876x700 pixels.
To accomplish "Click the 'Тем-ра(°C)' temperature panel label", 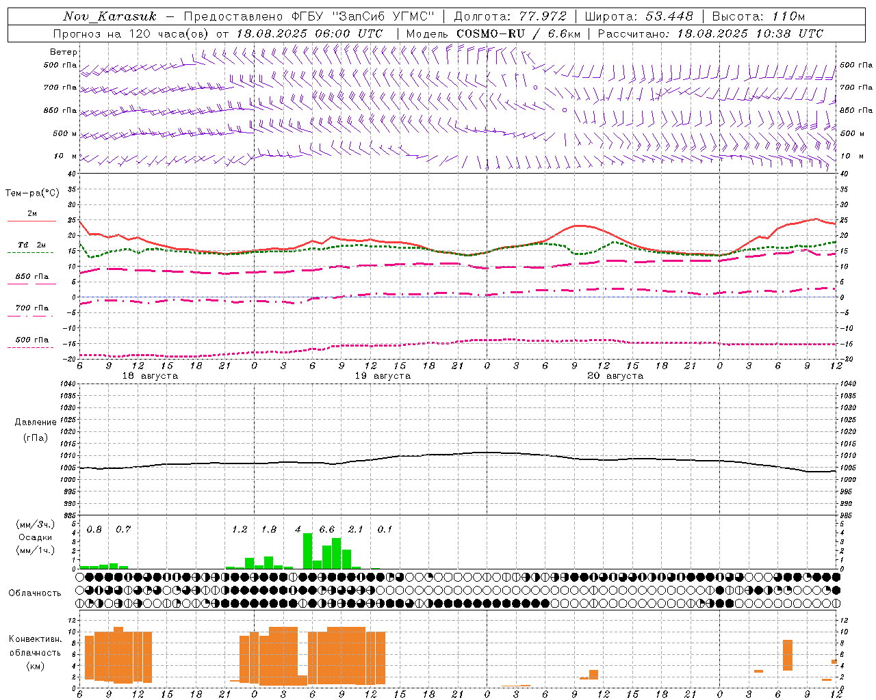I will click(x=32, y=193).
